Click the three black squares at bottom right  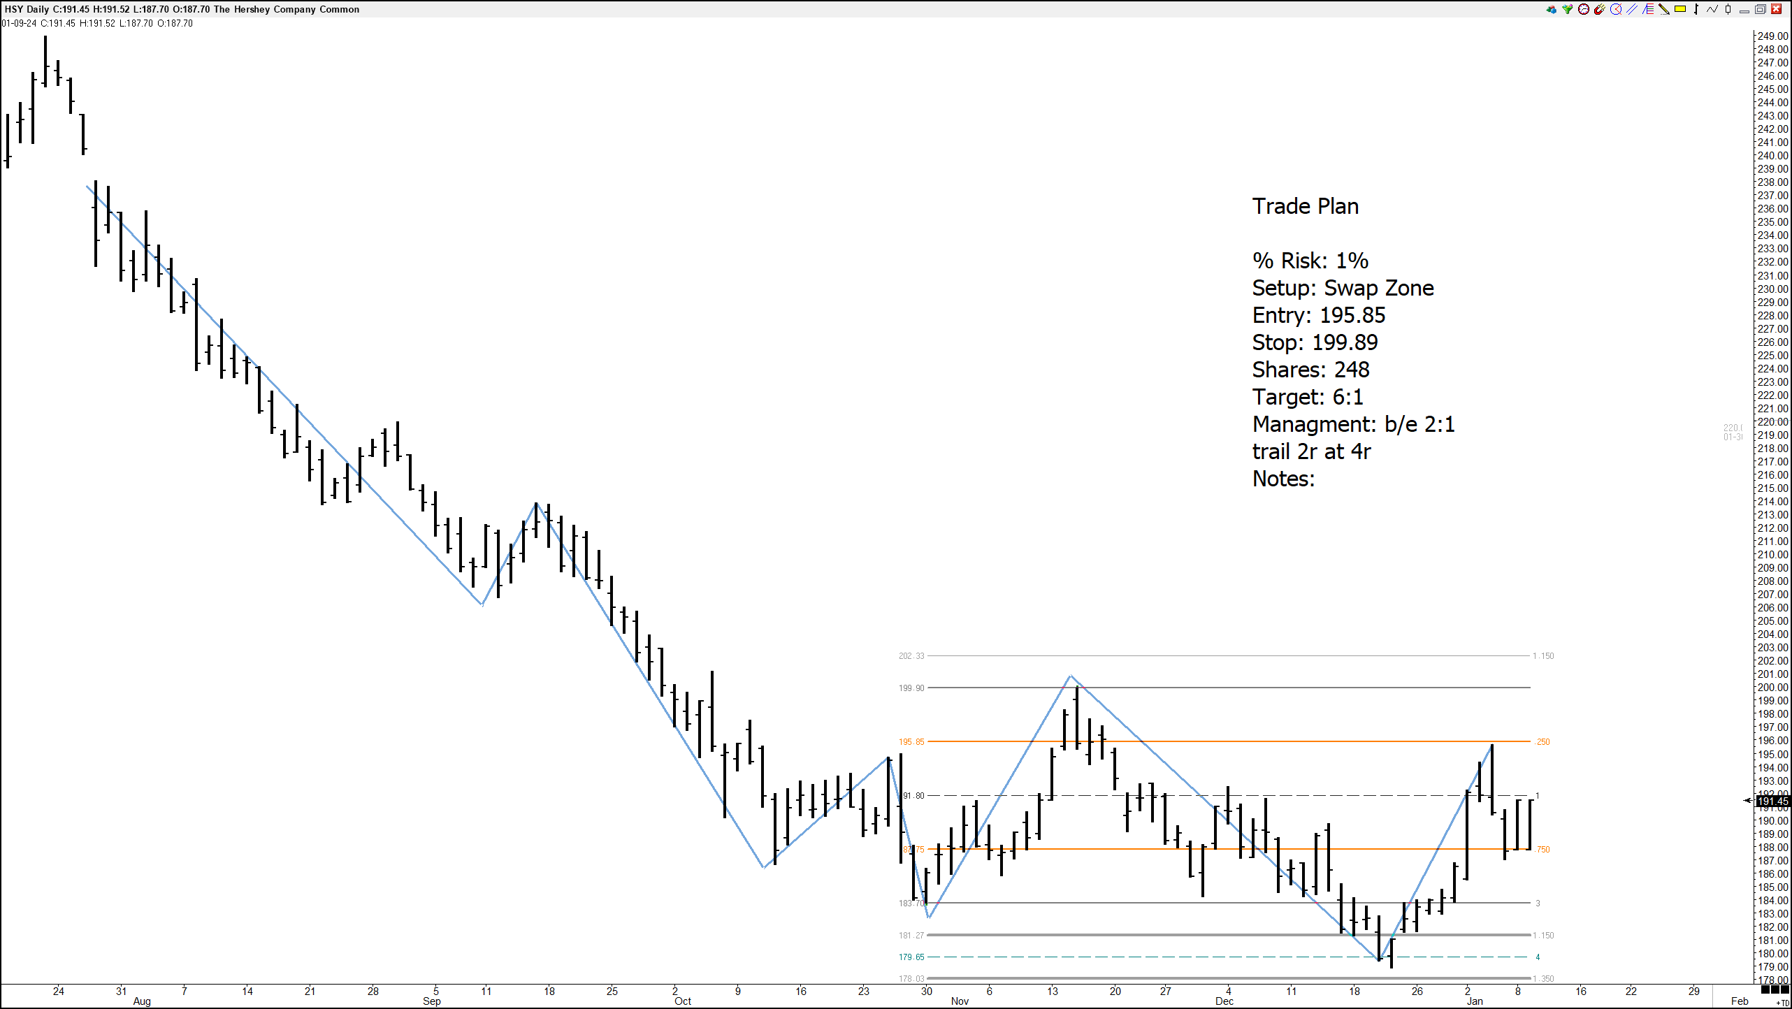1775,990
